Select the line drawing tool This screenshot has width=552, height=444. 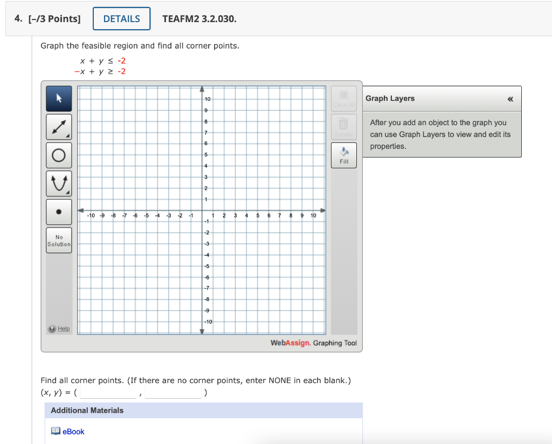coord(59,127)
